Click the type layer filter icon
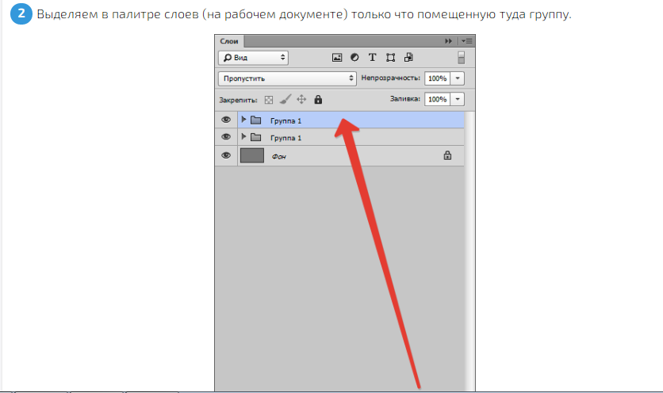This screenshot has height=393, width=663. [x=372, y=58]
